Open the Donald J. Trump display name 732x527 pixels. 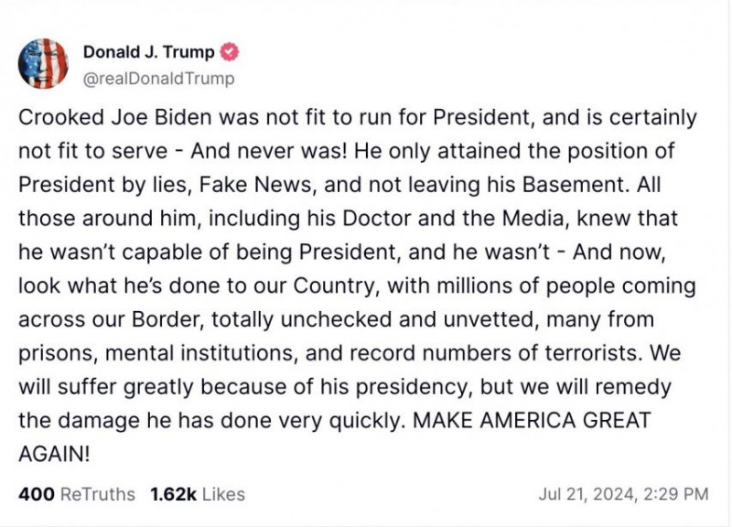pos(149,52)
